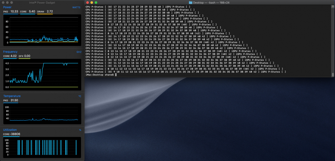The width and height of the screenshot is (335, 161).
Task: Click the Terminal scrollbar thumb
Action: (333, 74)
